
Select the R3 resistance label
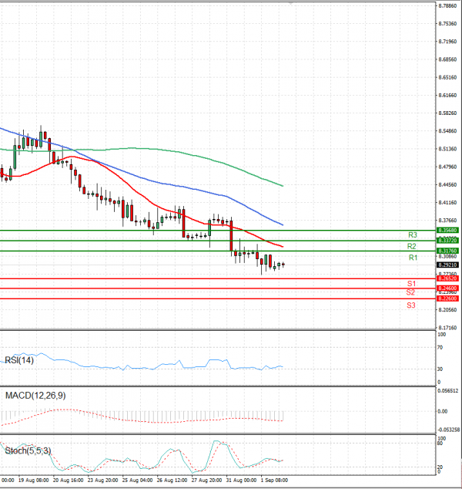(413, 234)
